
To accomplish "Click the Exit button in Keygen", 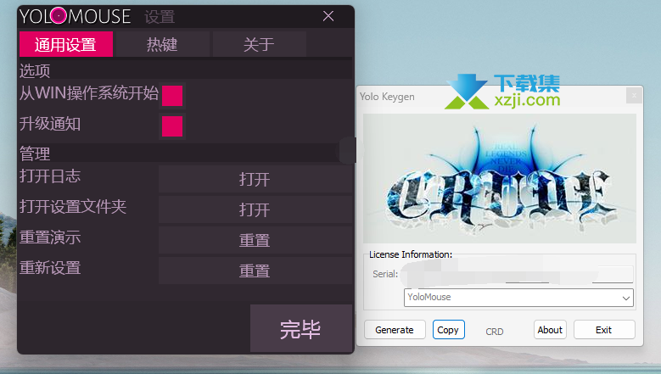I will pyautogui.click(x=603, y=330).
